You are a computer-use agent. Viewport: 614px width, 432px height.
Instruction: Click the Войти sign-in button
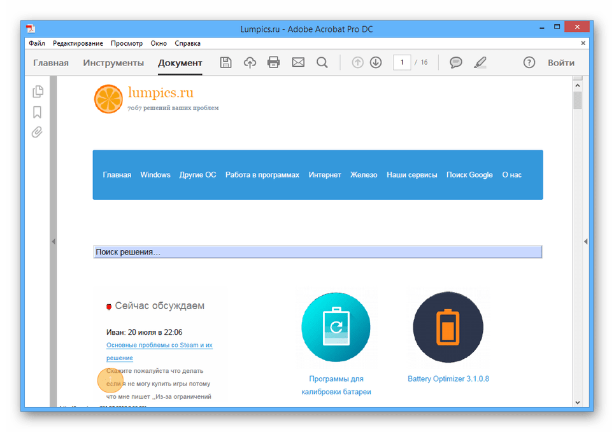coord(561,62)
